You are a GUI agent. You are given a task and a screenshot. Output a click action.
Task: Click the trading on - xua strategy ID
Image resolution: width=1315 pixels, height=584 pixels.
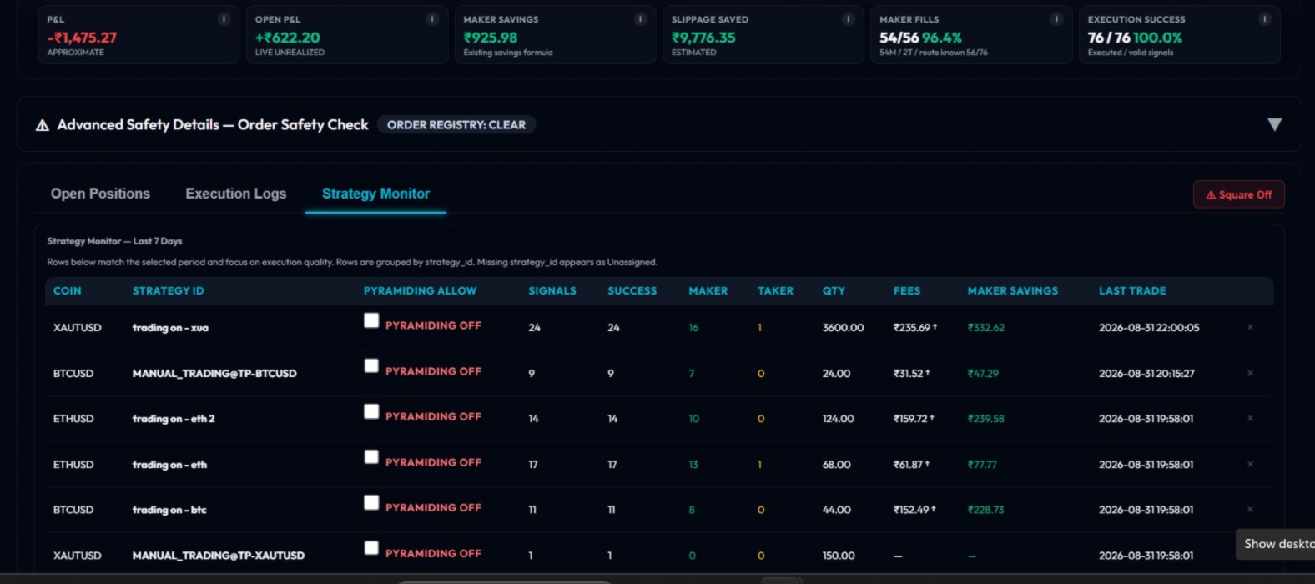coord(170,328)
